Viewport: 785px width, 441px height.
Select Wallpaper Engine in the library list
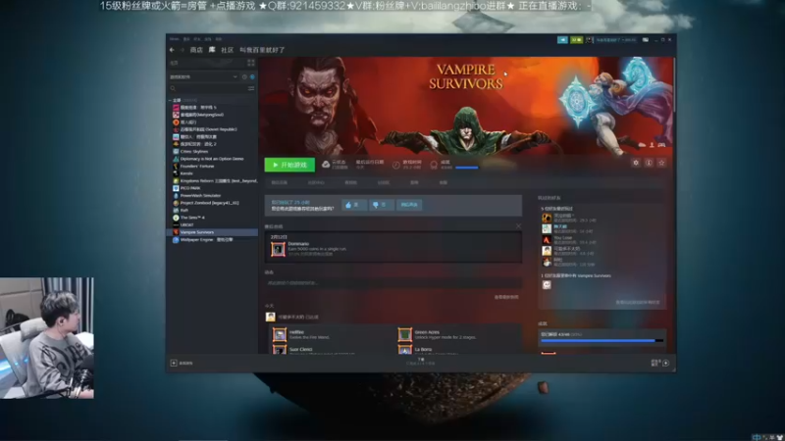[213, 239]
